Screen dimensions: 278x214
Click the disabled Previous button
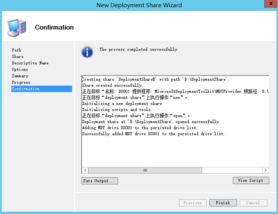tap(193, 202)
